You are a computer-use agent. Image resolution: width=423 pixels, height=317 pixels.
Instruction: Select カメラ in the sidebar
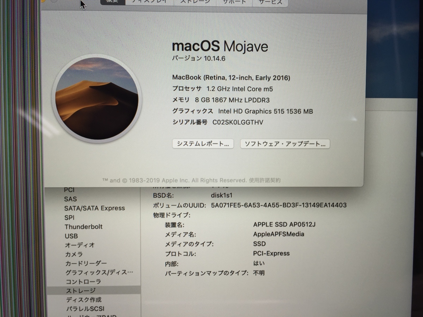point(74,254)
